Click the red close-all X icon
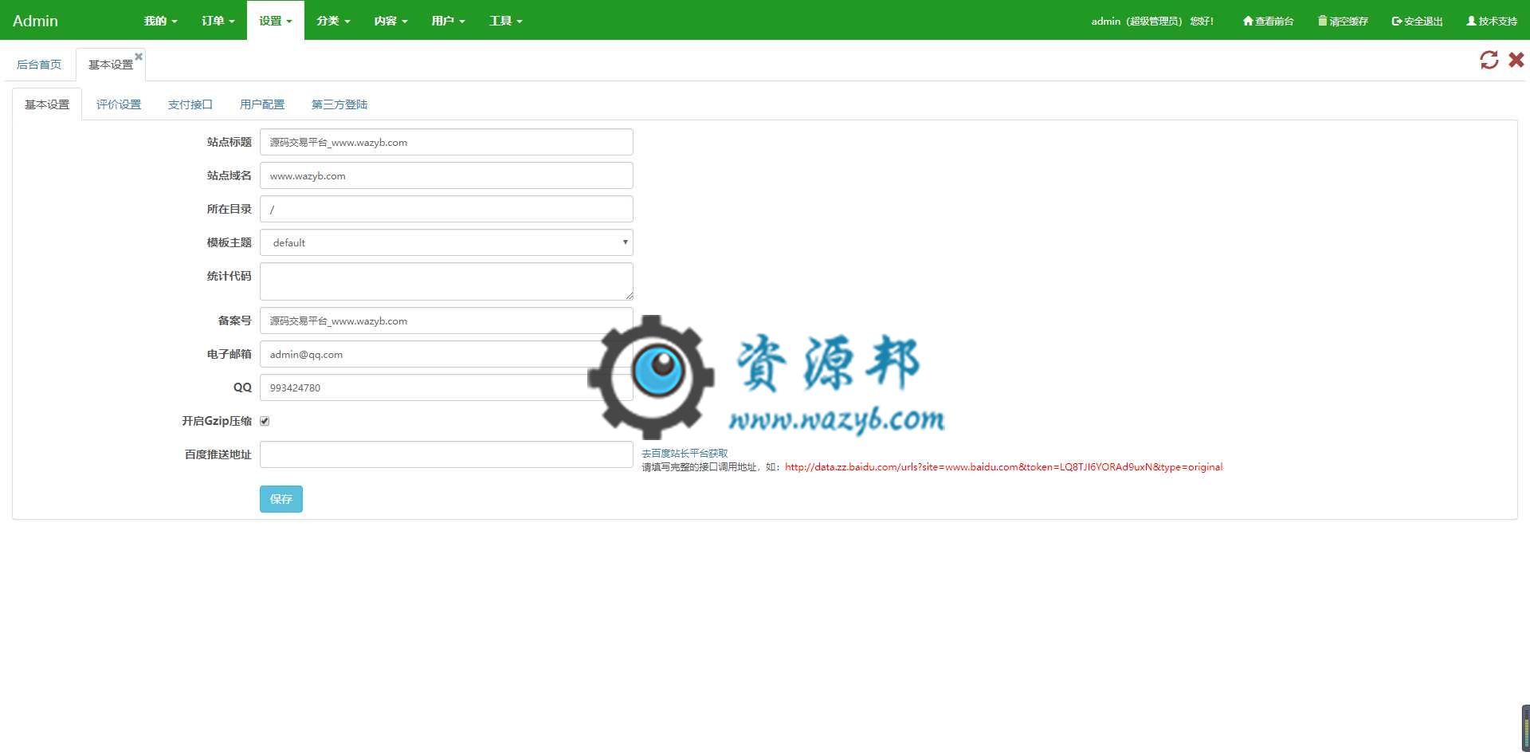1530x755 pixels. point(1516,60)
